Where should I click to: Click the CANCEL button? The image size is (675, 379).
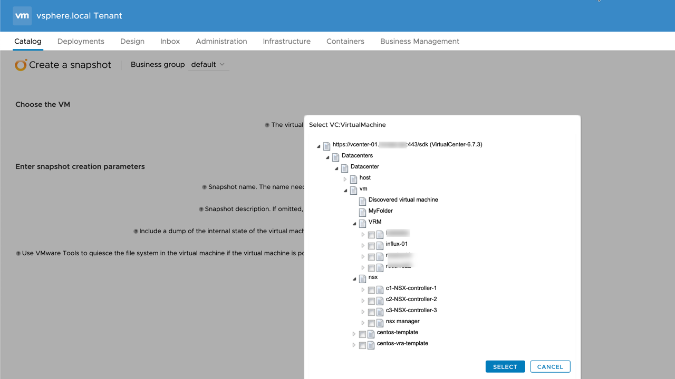550,366
